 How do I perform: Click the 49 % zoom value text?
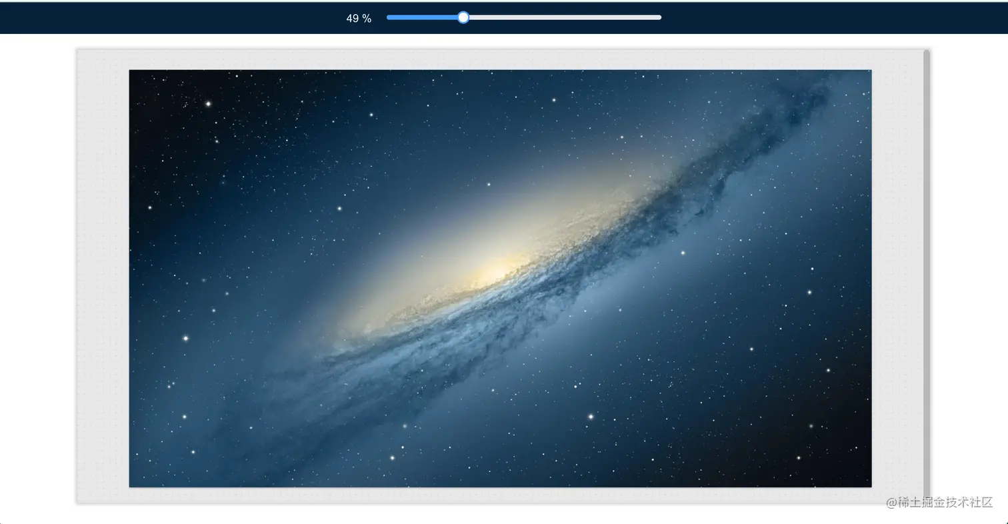pos(359,19)
